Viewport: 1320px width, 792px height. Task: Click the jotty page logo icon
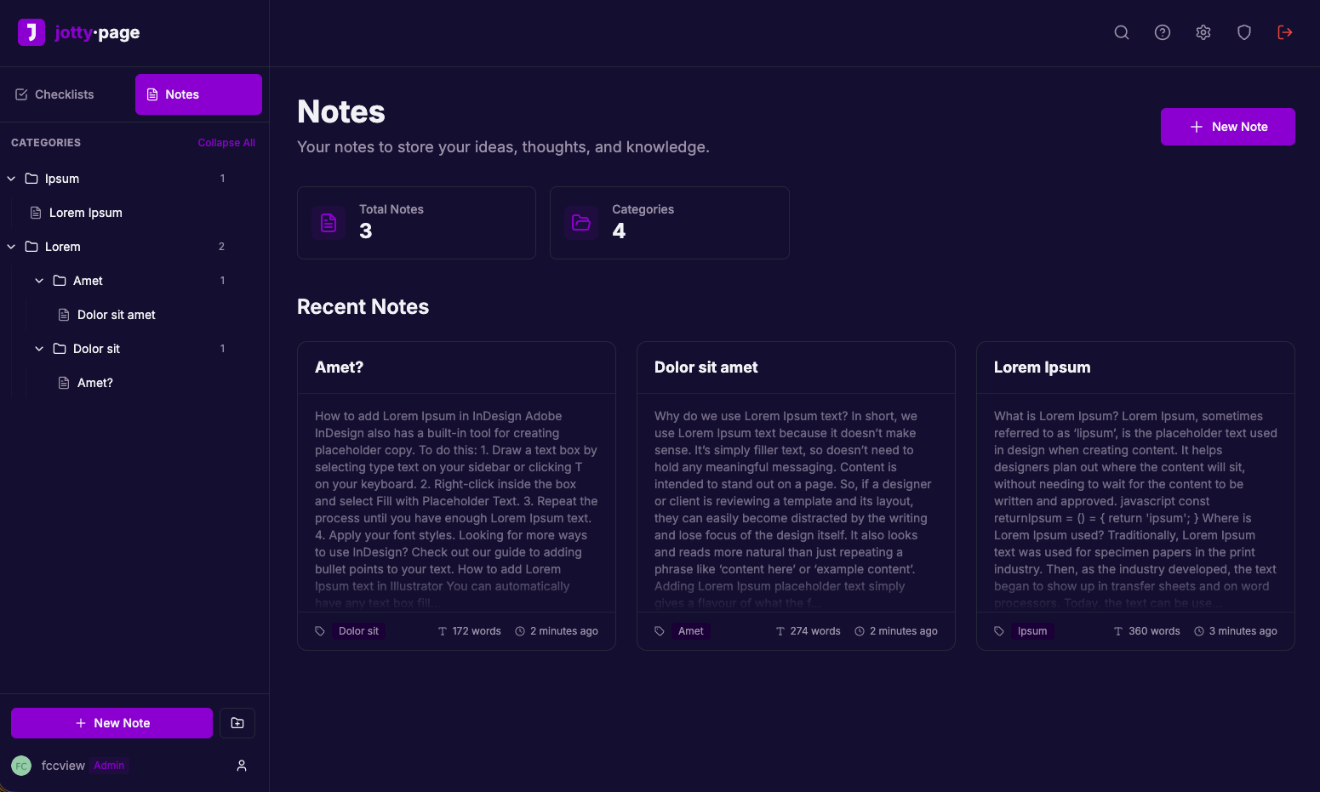31,32
